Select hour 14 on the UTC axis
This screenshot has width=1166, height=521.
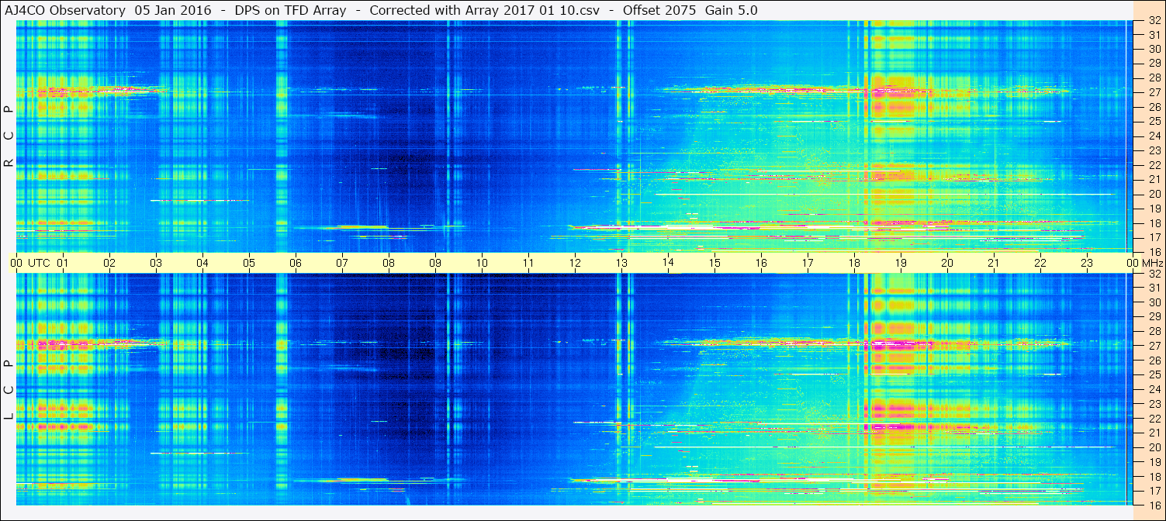(668, 263)
